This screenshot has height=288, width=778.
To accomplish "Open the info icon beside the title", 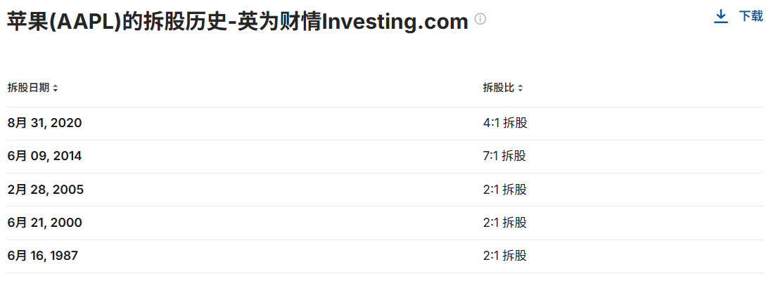I will tap(480, 20).
